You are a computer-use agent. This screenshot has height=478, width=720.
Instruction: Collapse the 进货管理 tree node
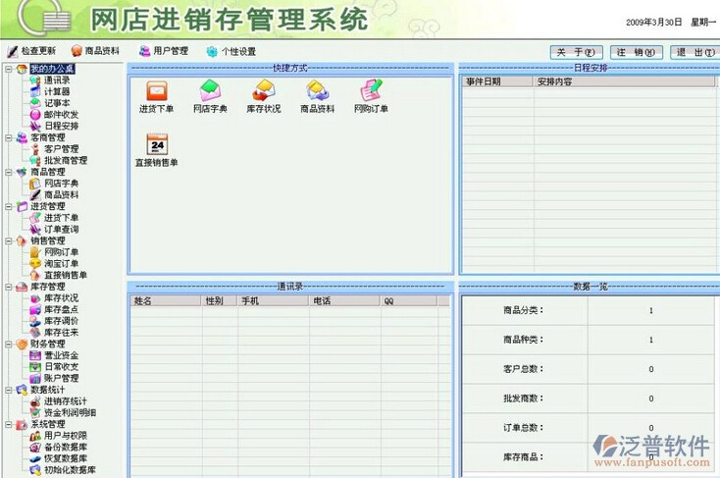pos(8,206)
